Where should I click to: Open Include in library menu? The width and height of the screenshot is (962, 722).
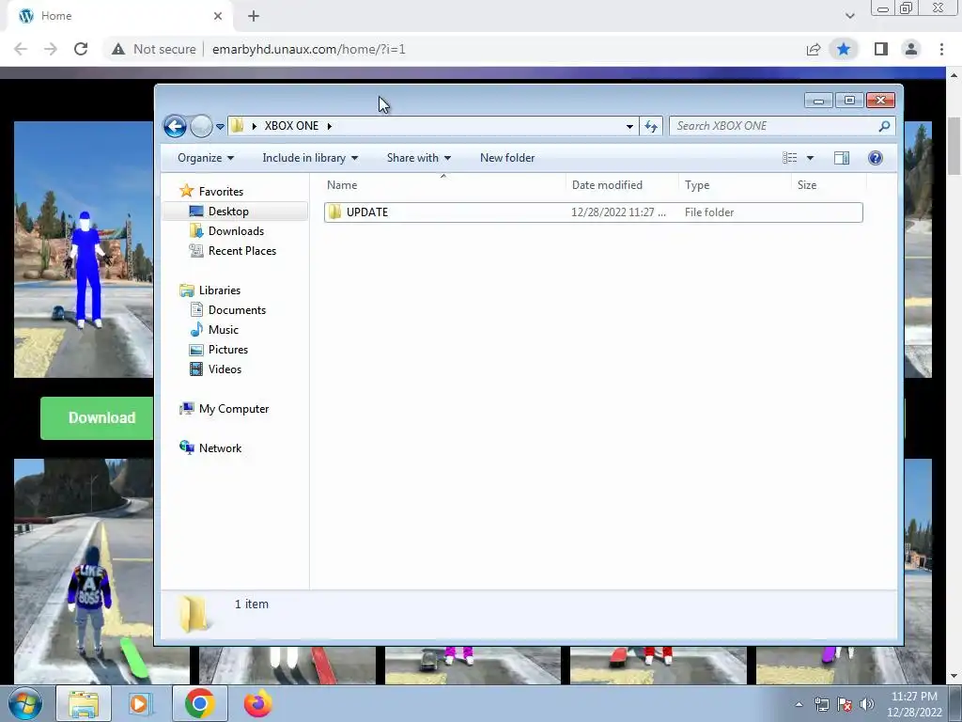(x=310, y=158)
